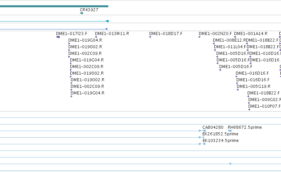Select the EK261852.5prime EST label
The width and height of the screenshot is (281, 172).
[220, 134]
